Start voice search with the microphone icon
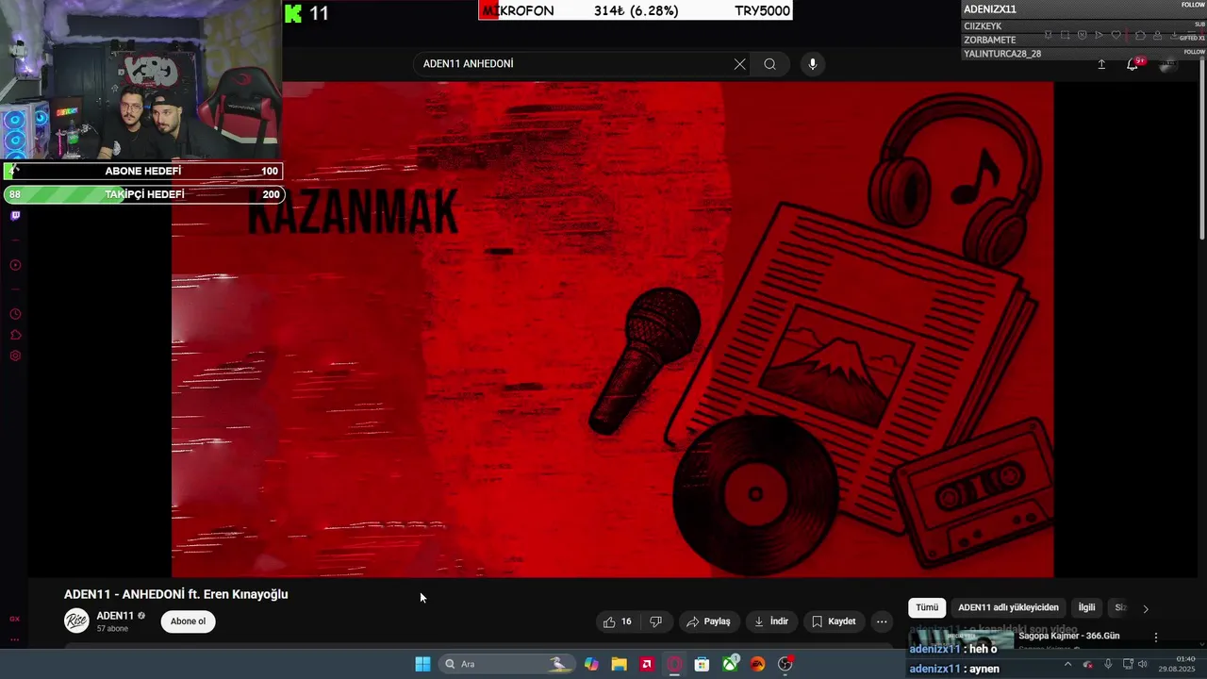1207x679 pixels. 813,64
